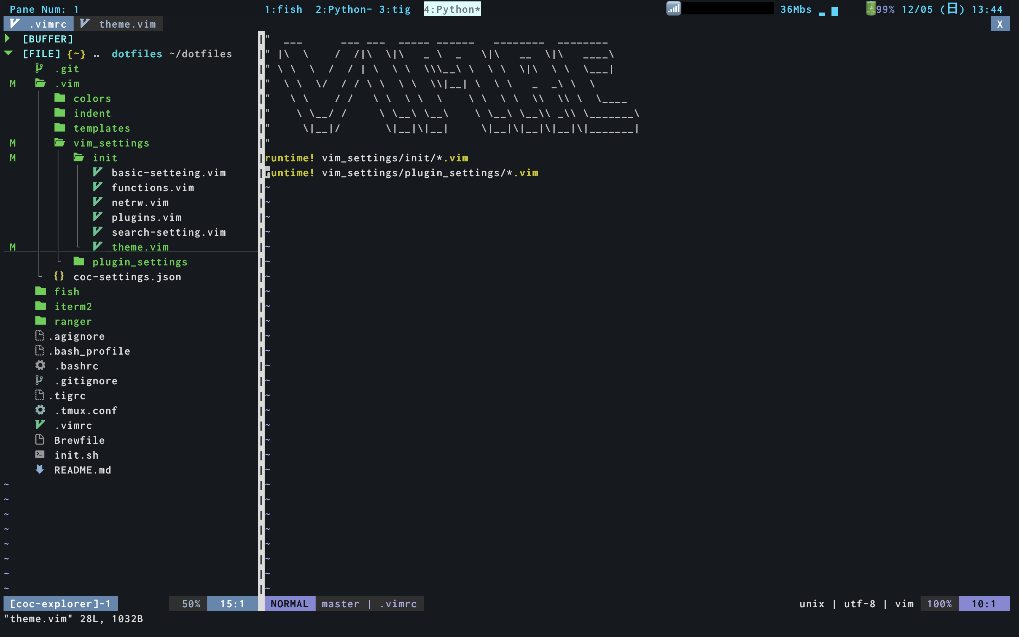
Task: Click the document icon next to Brewfile
Action: click(40, 440)
